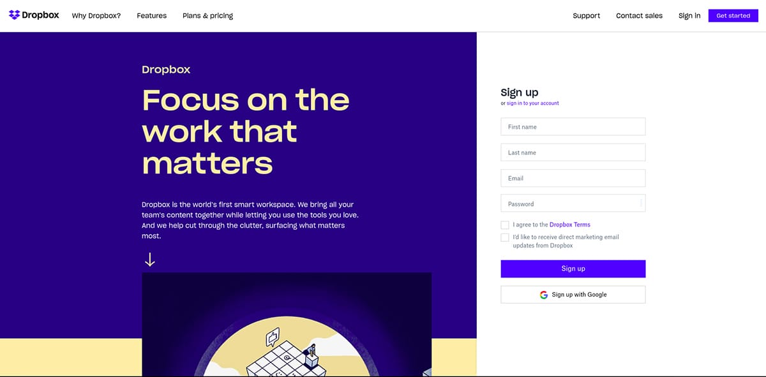Click into the Last name field
This screenshot has width=766, height=377.
pos(573,152)
